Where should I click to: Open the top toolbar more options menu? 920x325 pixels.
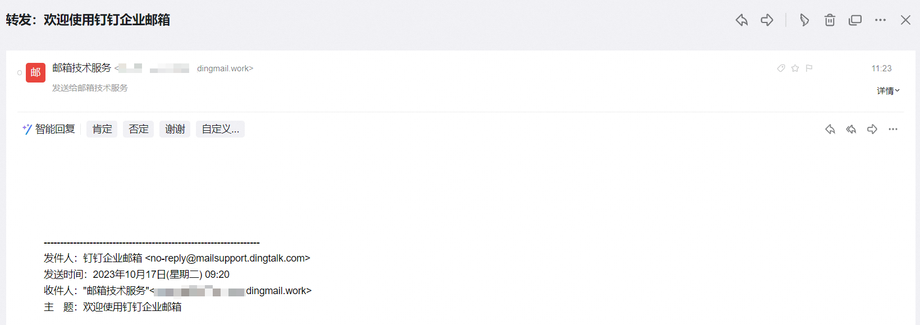880,20
